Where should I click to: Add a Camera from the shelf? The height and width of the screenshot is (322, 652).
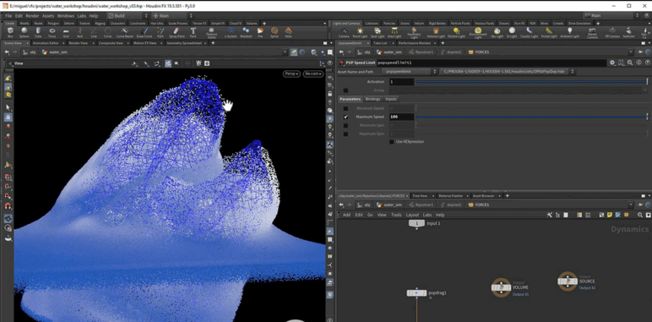pyautogui.click(x=344, y=32)
